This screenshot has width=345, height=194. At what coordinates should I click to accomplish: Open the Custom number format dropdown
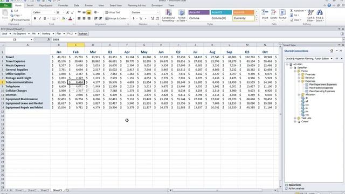point(157,12)
